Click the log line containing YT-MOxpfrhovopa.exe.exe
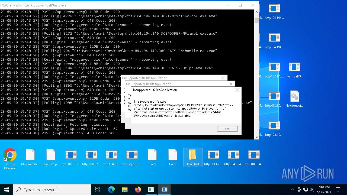The image size is (347, 195). (x=108, y=16)
